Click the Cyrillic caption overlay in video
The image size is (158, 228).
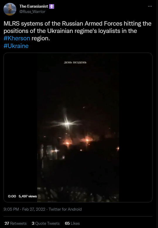tap(75, 62)
